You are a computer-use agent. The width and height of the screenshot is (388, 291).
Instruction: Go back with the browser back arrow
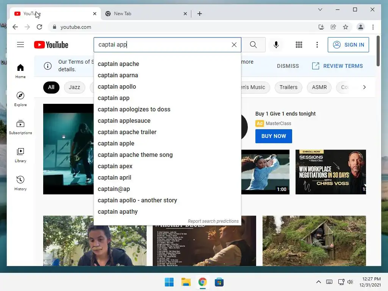15,27
